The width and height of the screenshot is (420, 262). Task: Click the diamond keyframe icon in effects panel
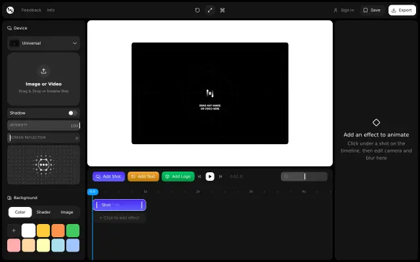point(376,122)
